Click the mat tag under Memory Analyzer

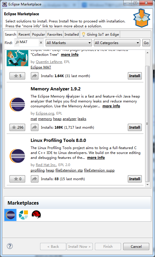(x=34, y=119)
